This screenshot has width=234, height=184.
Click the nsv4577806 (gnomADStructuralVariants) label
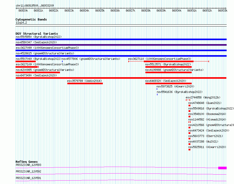pos(91,59)
